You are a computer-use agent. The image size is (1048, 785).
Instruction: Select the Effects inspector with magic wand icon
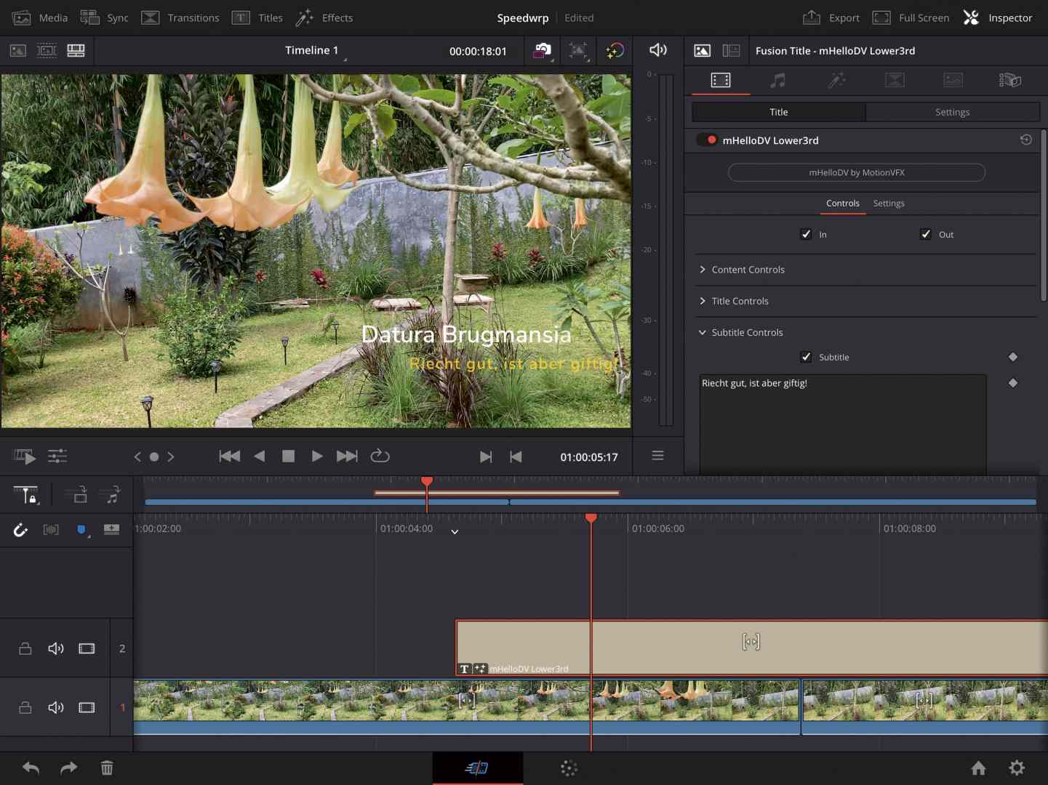(836, 80)
